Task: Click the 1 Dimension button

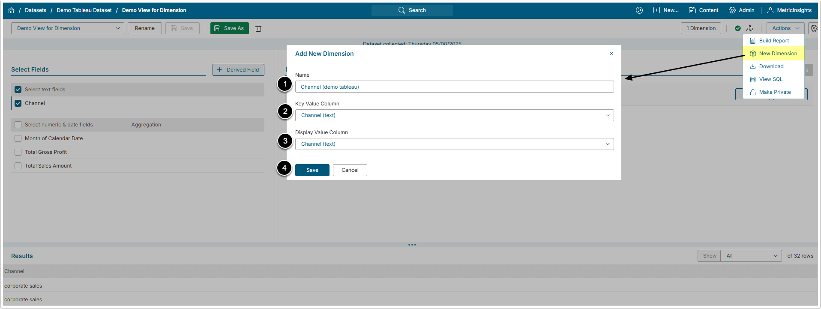Action: coord(701,28)
